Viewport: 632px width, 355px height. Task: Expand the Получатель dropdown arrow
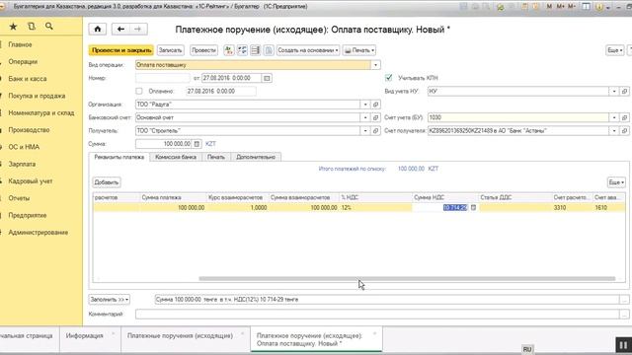coord(365,131)
